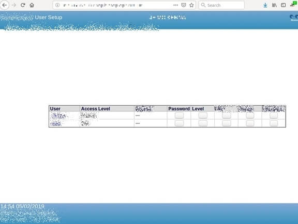298x224 pixels.
Task: Focus the URL address bar
Action: coord(116,5)
